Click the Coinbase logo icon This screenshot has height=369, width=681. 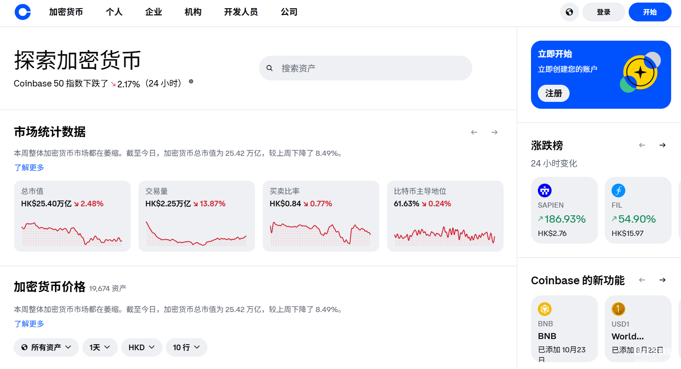point(23,12)
